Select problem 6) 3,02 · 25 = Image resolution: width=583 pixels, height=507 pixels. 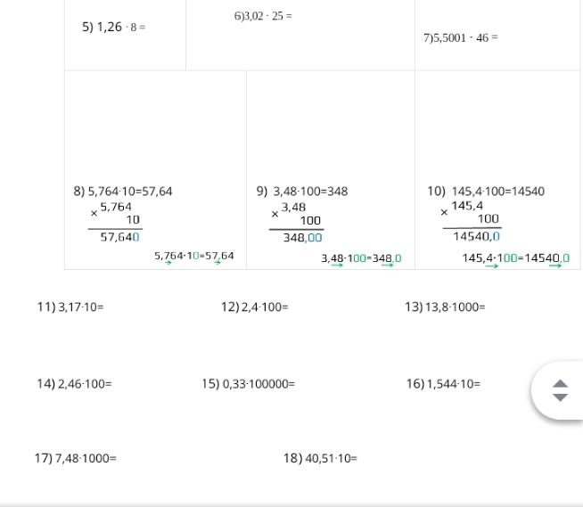tap(263, 16)
